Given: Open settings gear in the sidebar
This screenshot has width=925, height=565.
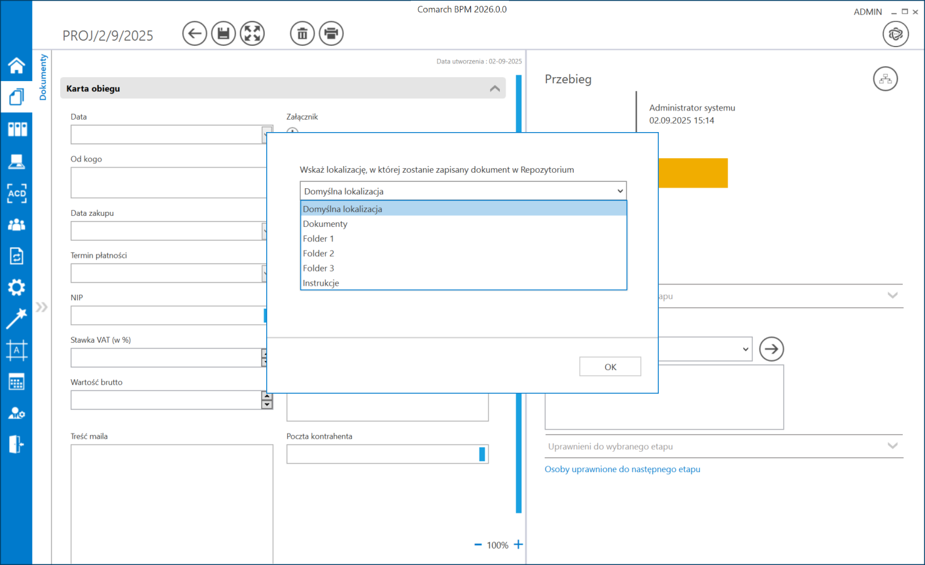Looking at the screenshot, I should (x=16, y=287).
